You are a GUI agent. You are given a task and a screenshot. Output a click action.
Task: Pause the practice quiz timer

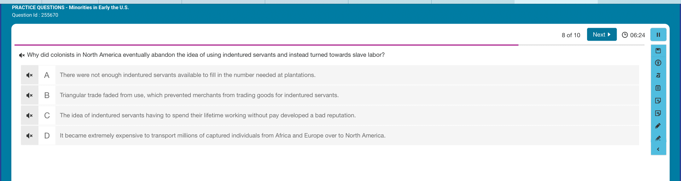pyautogui.click(x=658, y=35)
